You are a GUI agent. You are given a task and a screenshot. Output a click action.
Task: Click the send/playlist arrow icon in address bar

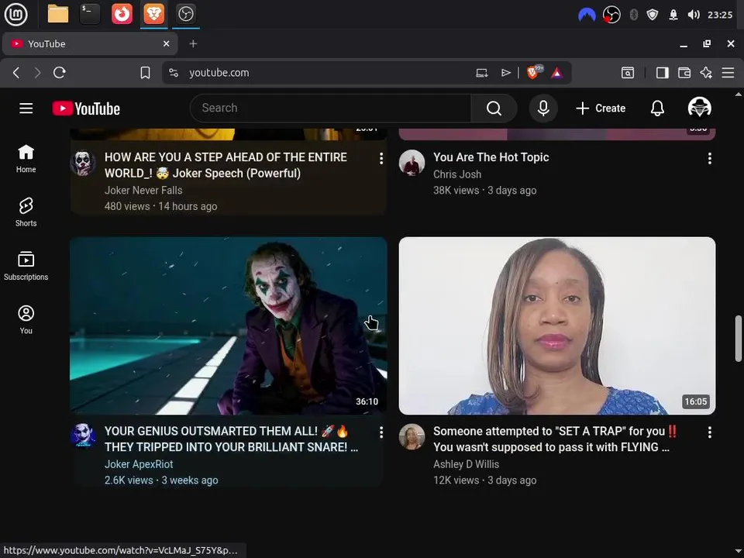tap(506, 73)
